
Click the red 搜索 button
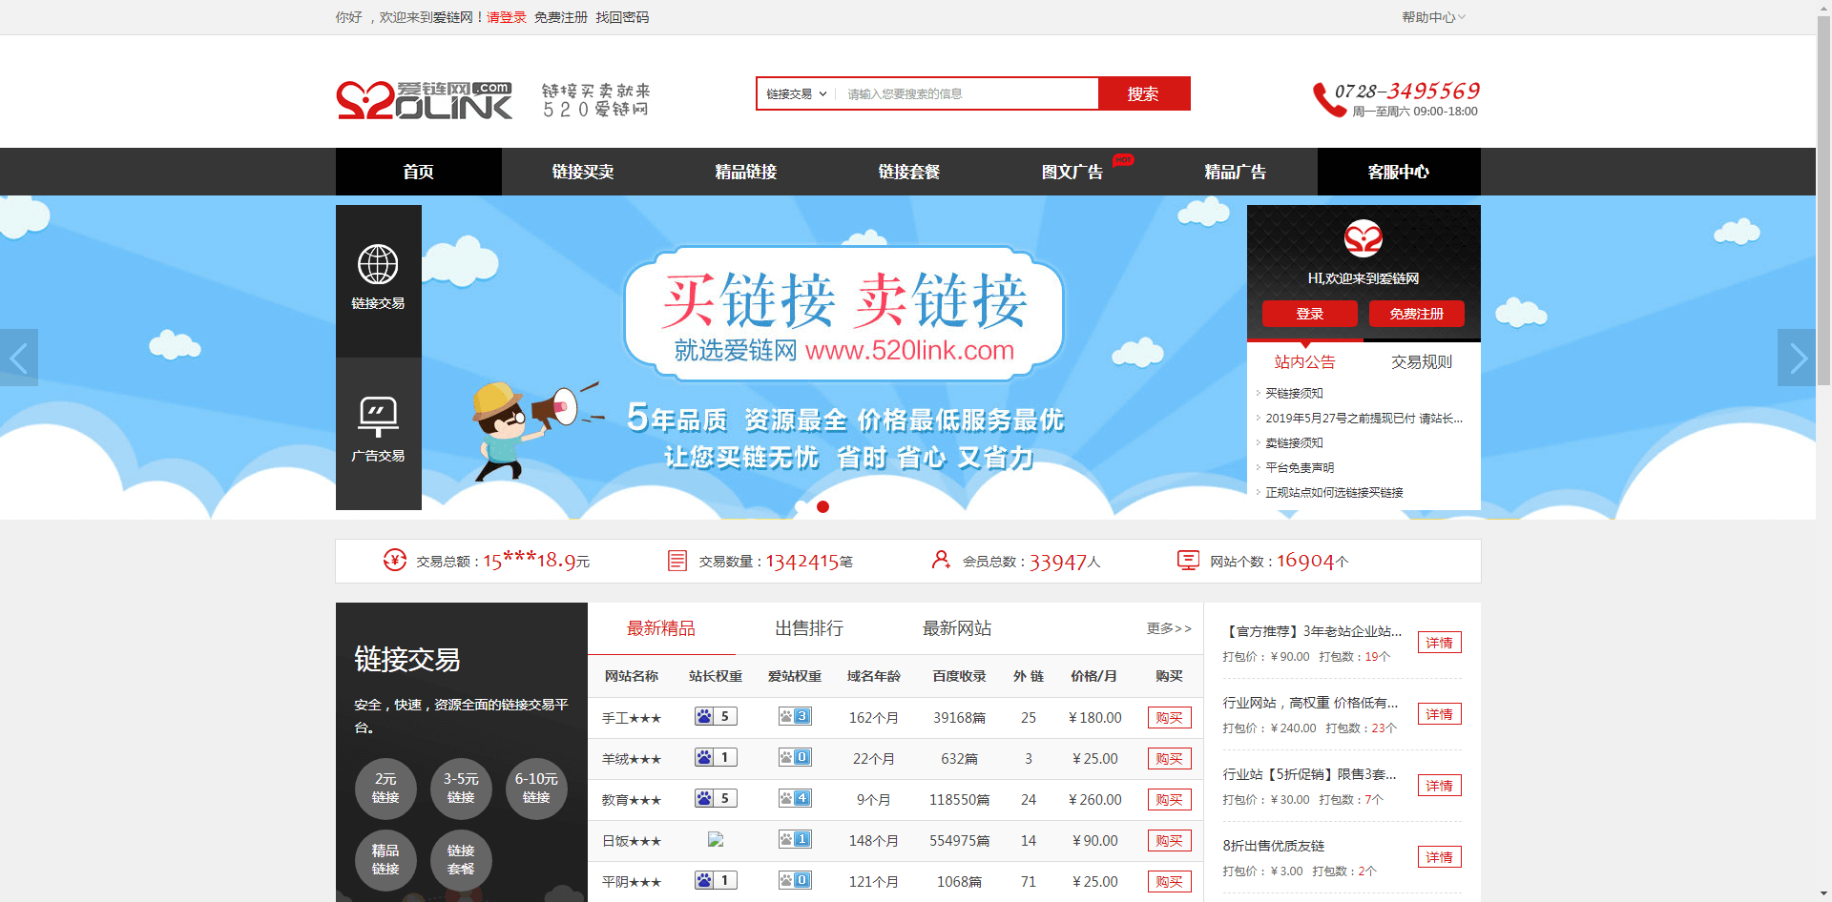[x=1143, y=93]
